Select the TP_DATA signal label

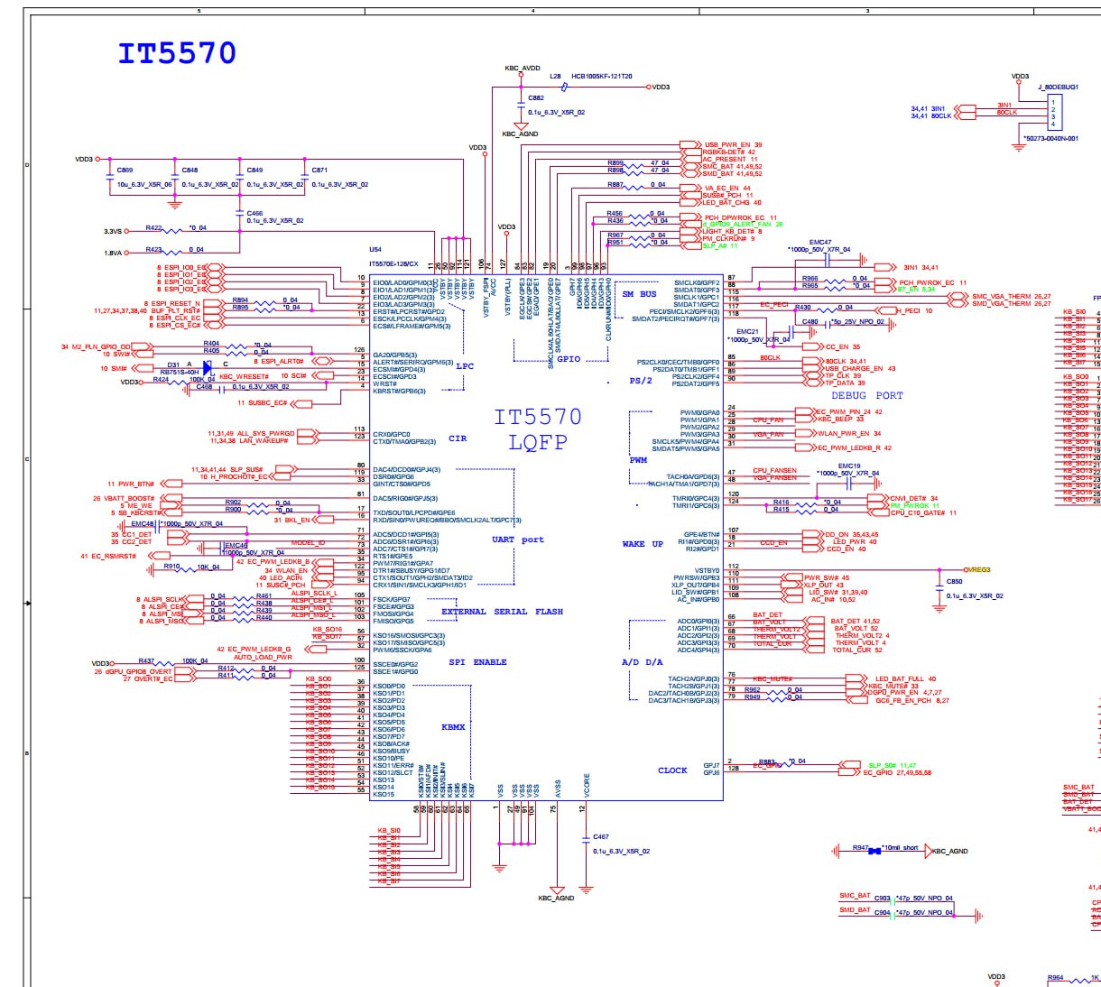839,383
